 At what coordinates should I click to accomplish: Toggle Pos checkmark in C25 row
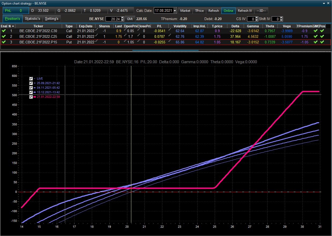(x=322, y=36)
